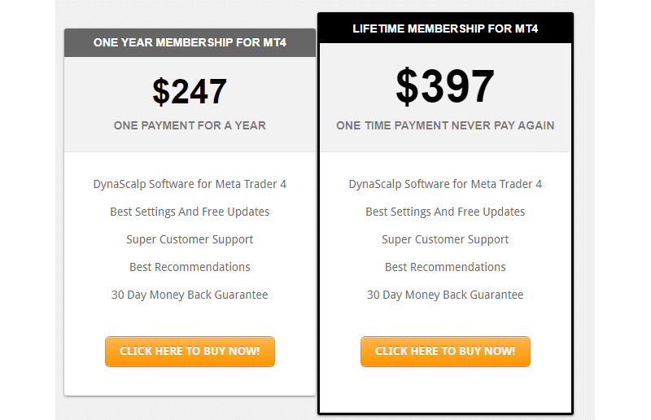Image resolution: width=651 pixels, height=420 pixels.
Task: Click the lifetime plan Buy Now button
Action: pyautogui.click(x=445, y=352)
